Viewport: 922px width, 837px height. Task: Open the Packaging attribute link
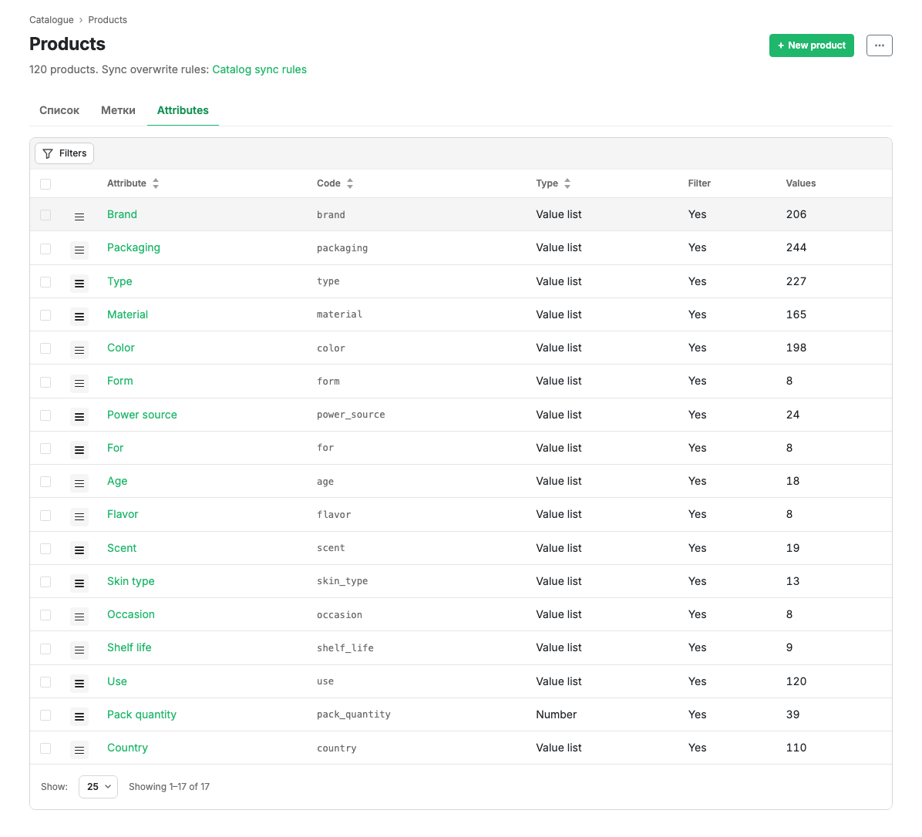coord(133,247)
